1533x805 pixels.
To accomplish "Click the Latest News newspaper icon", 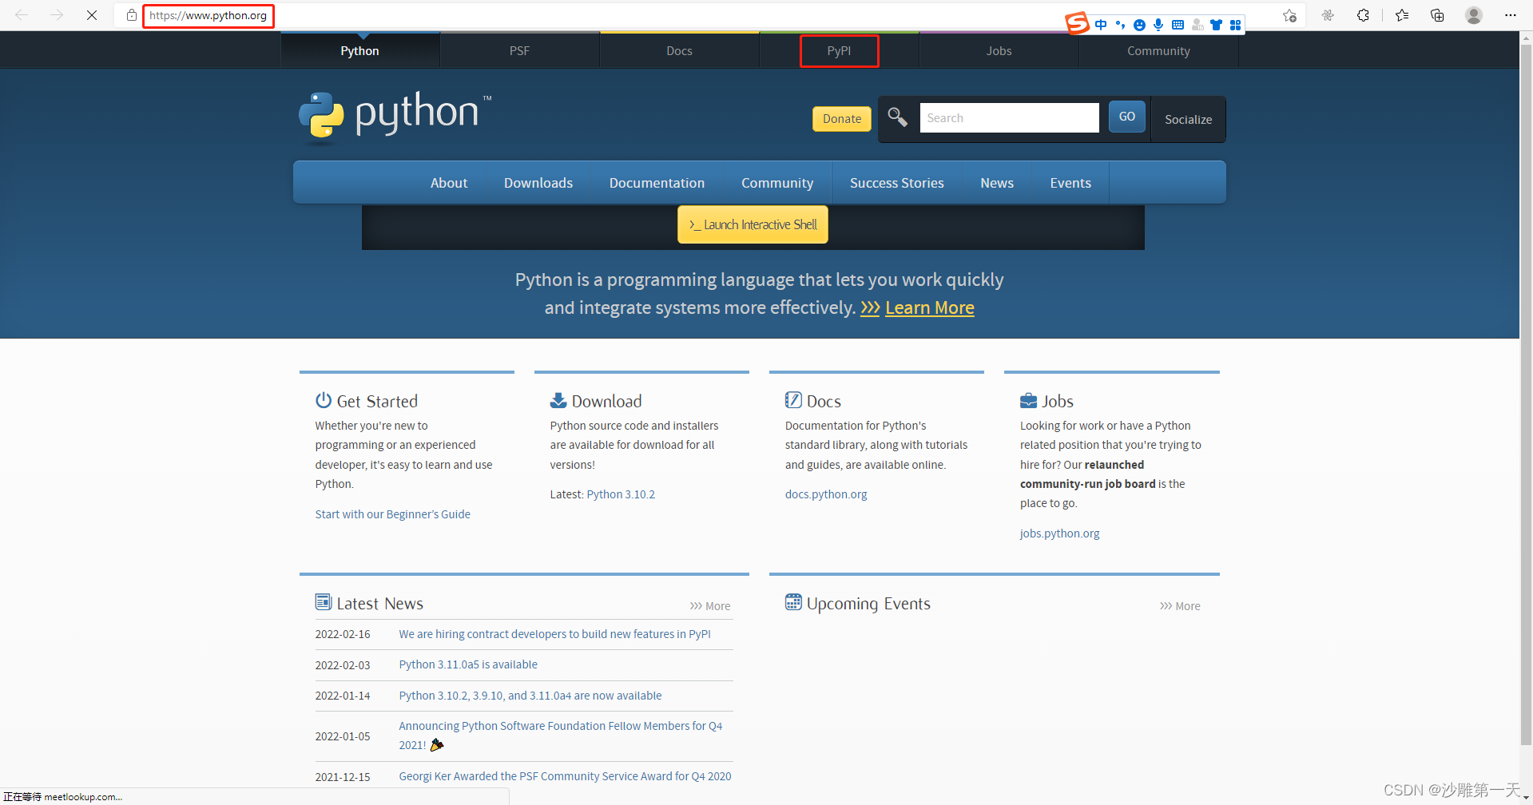I will 324,602.
